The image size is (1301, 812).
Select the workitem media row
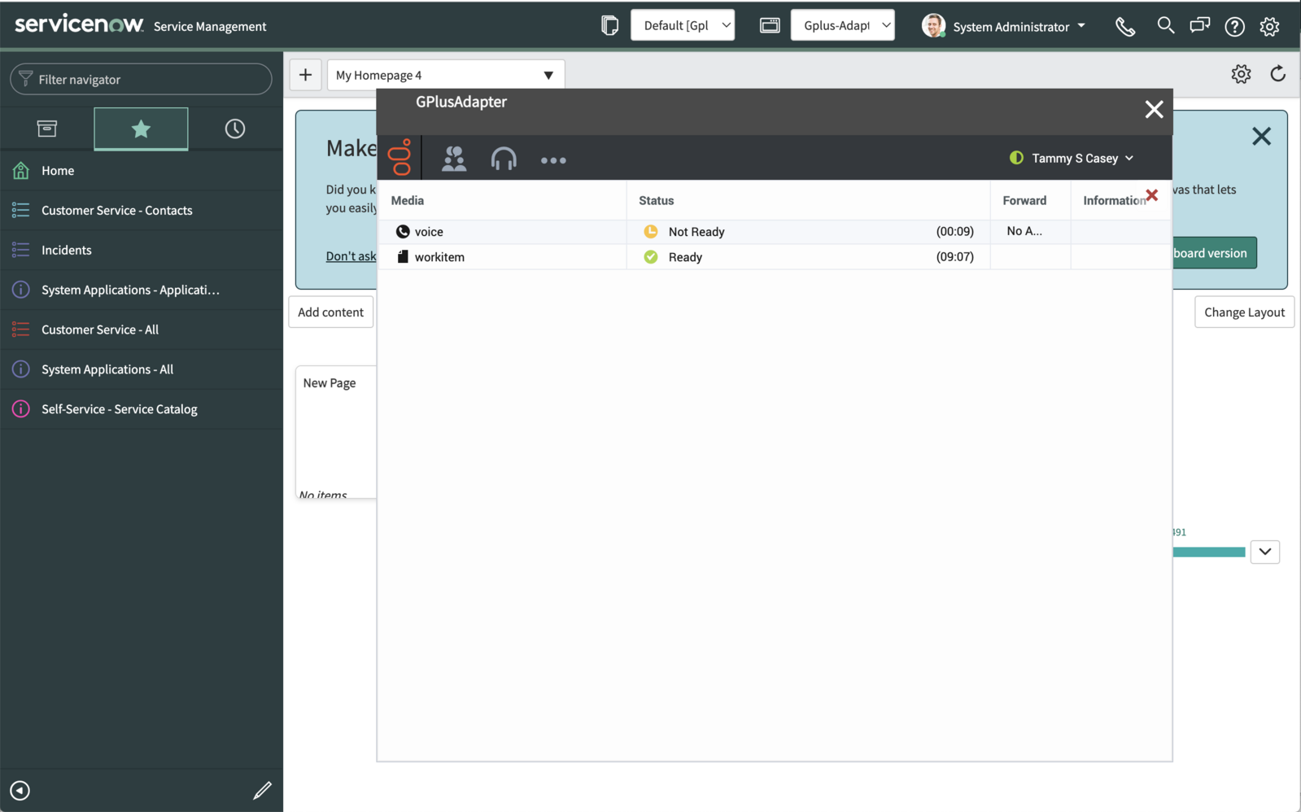(x=775, y=257)
